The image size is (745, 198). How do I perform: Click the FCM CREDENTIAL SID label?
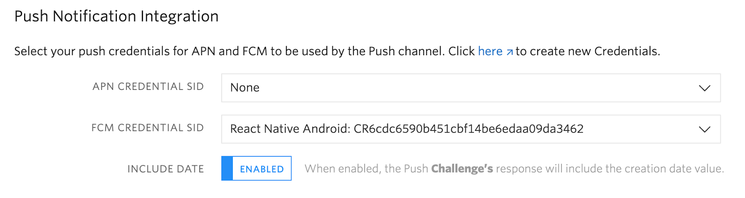[x=148, y=128]
